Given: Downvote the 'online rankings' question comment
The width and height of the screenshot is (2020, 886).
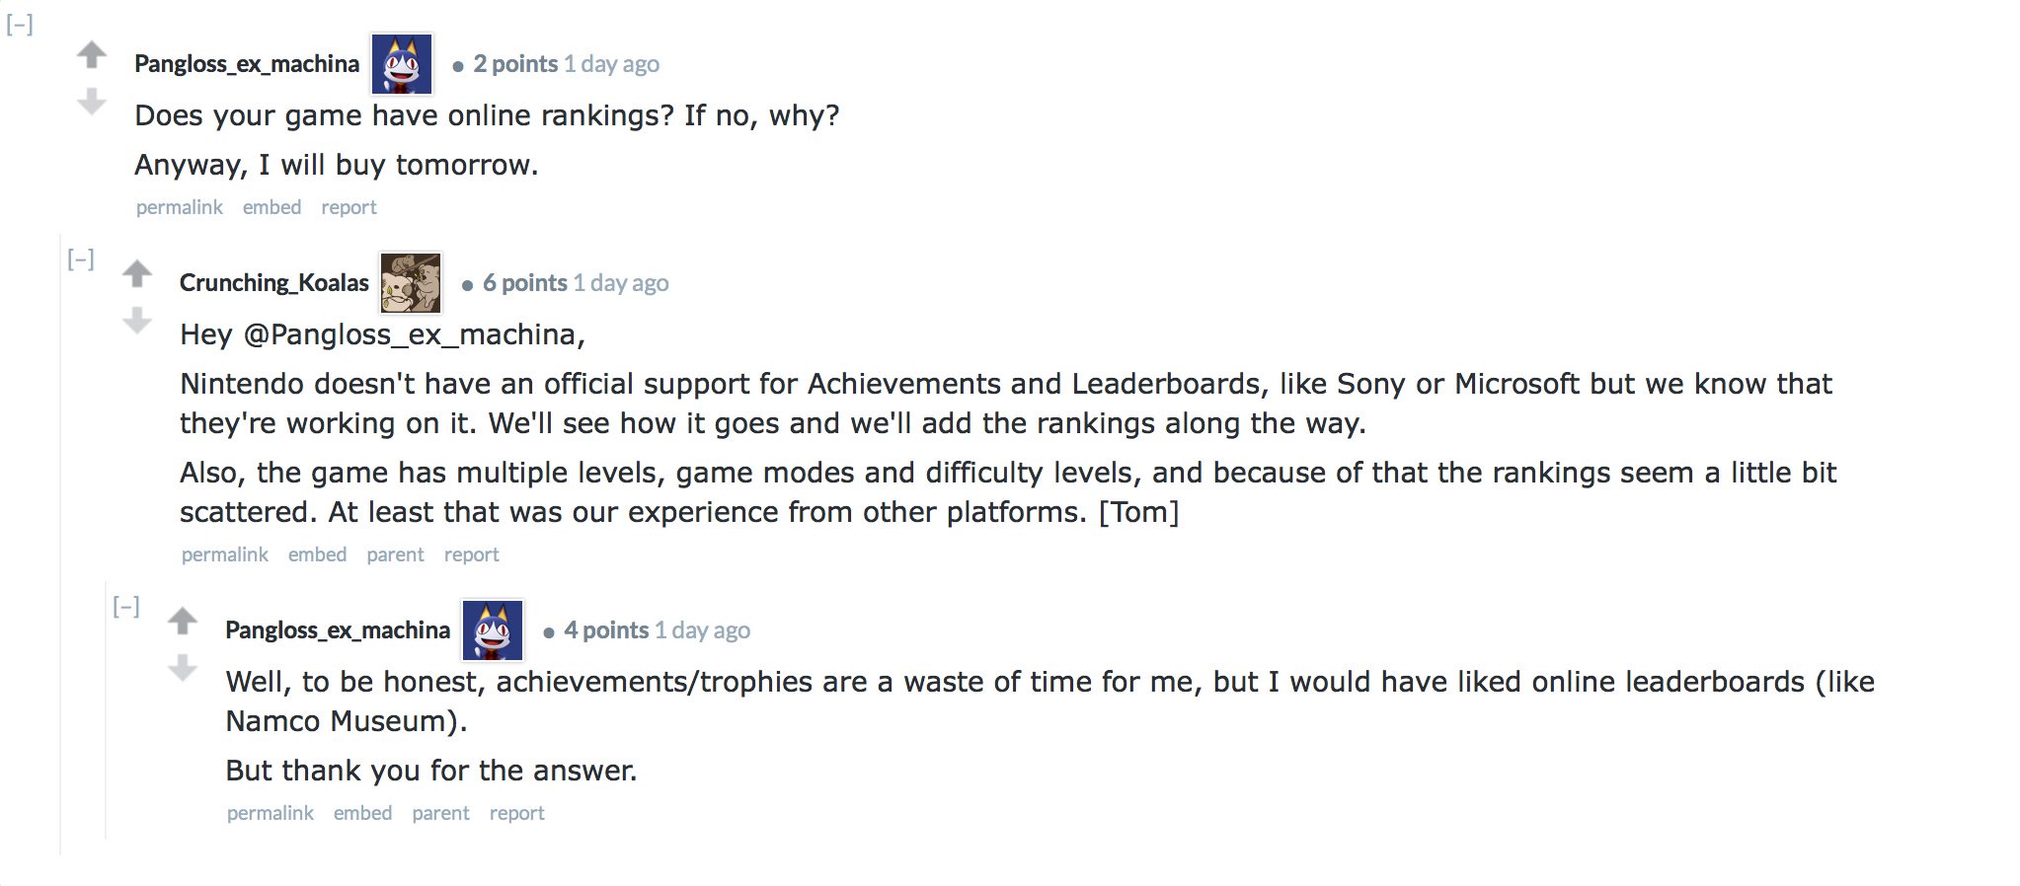Looking at the screenshot, I should coord(92,101).
